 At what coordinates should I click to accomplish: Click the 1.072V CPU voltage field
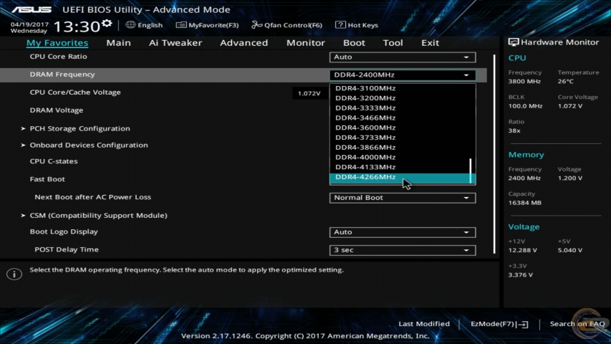(x=309, y=94)
